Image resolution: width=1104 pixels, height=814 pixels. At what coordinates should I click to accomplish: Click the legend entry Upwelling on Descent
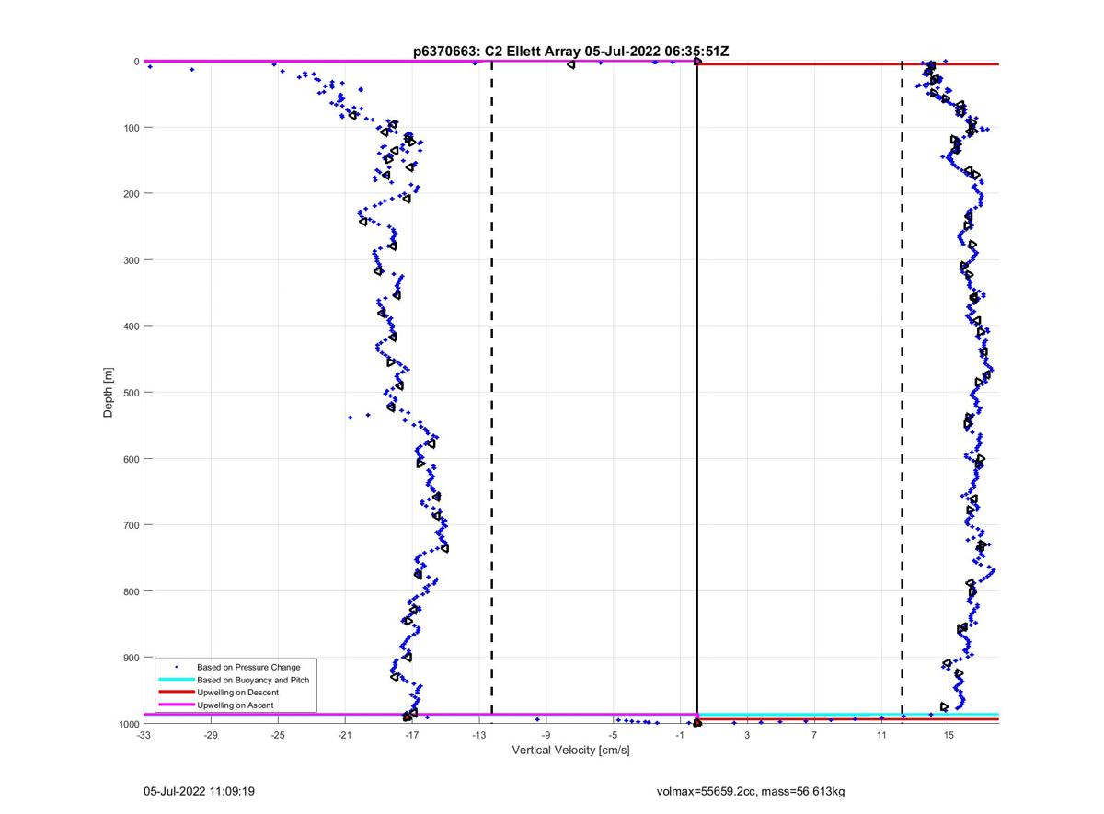[237, 693]
